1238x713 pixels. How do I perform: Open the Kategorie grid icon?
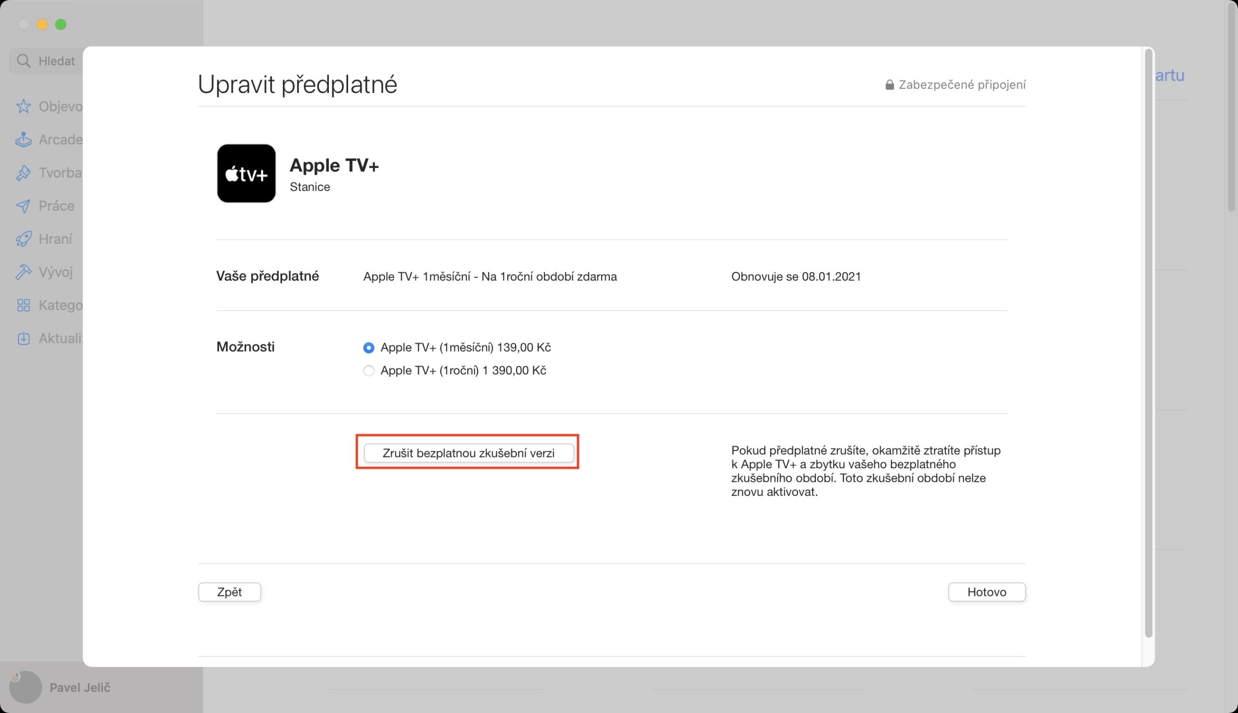point(23,305)
